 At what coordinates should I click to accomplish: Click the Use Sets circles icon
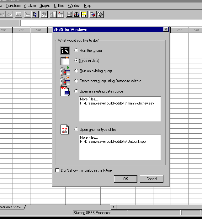pos(100,14)
